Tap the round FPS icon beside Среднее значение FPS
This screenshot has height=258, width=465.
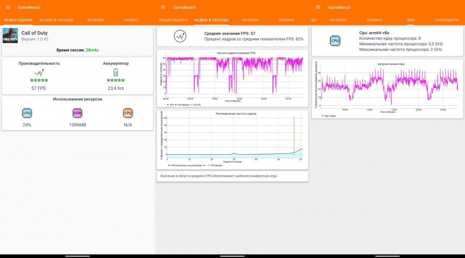tap(180, 36)
